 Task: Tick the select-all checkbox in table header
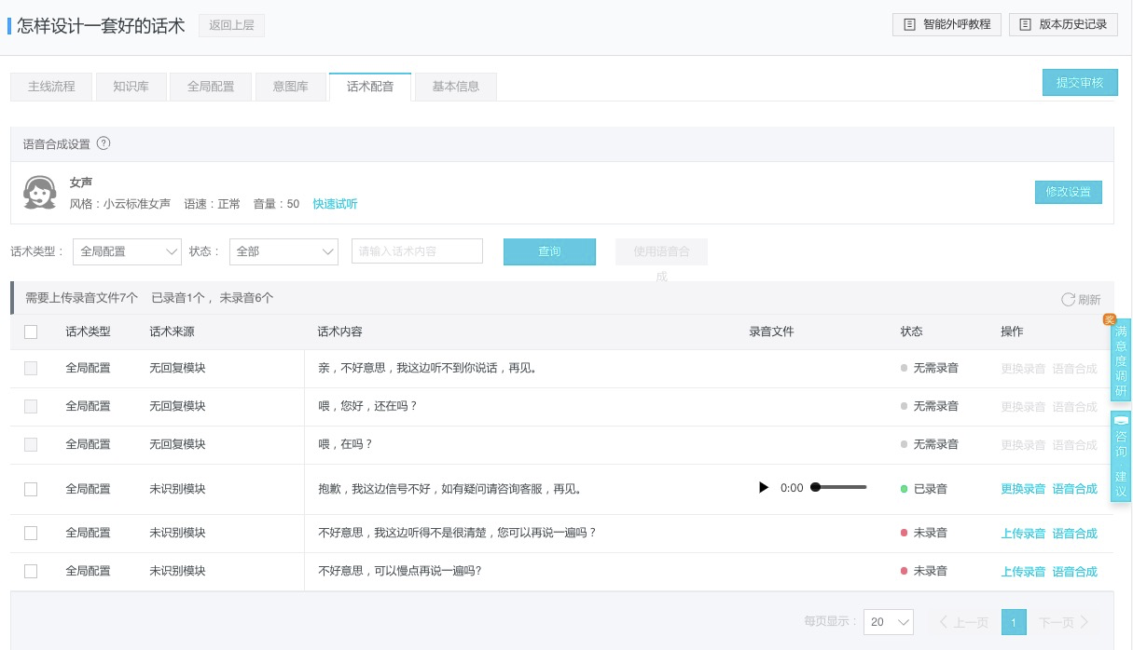(x=31, y=332)
